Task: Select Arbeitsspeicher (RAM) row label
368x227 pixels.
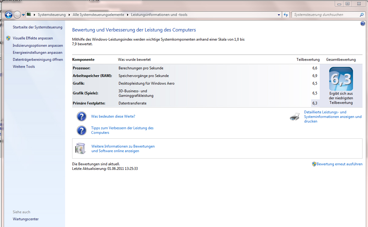Action: (92, 76)
